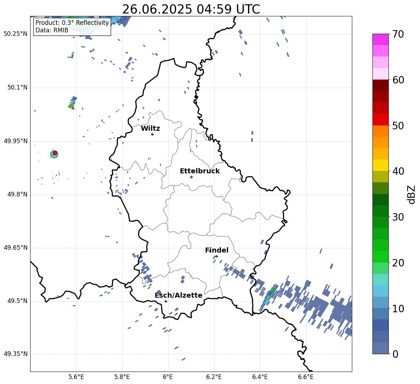Click the 50.1°N latitude tick label

click(x=17, y=88)
